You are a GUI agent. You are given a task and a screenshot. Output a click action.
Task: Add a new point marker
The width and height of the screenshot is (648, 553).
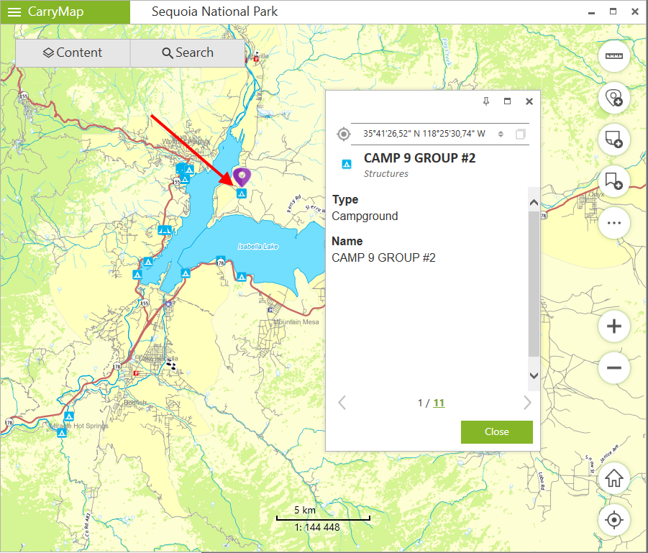pyautogui.click(x=613, y=99)
